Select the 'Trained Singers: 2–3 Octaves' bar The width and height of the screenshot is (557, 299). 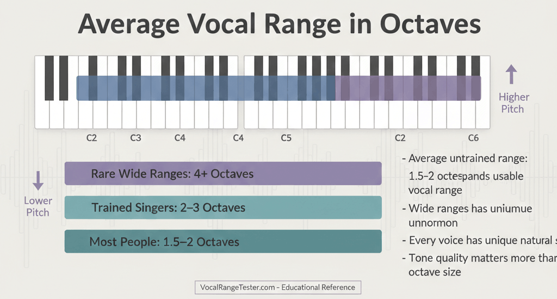point(222,208)
